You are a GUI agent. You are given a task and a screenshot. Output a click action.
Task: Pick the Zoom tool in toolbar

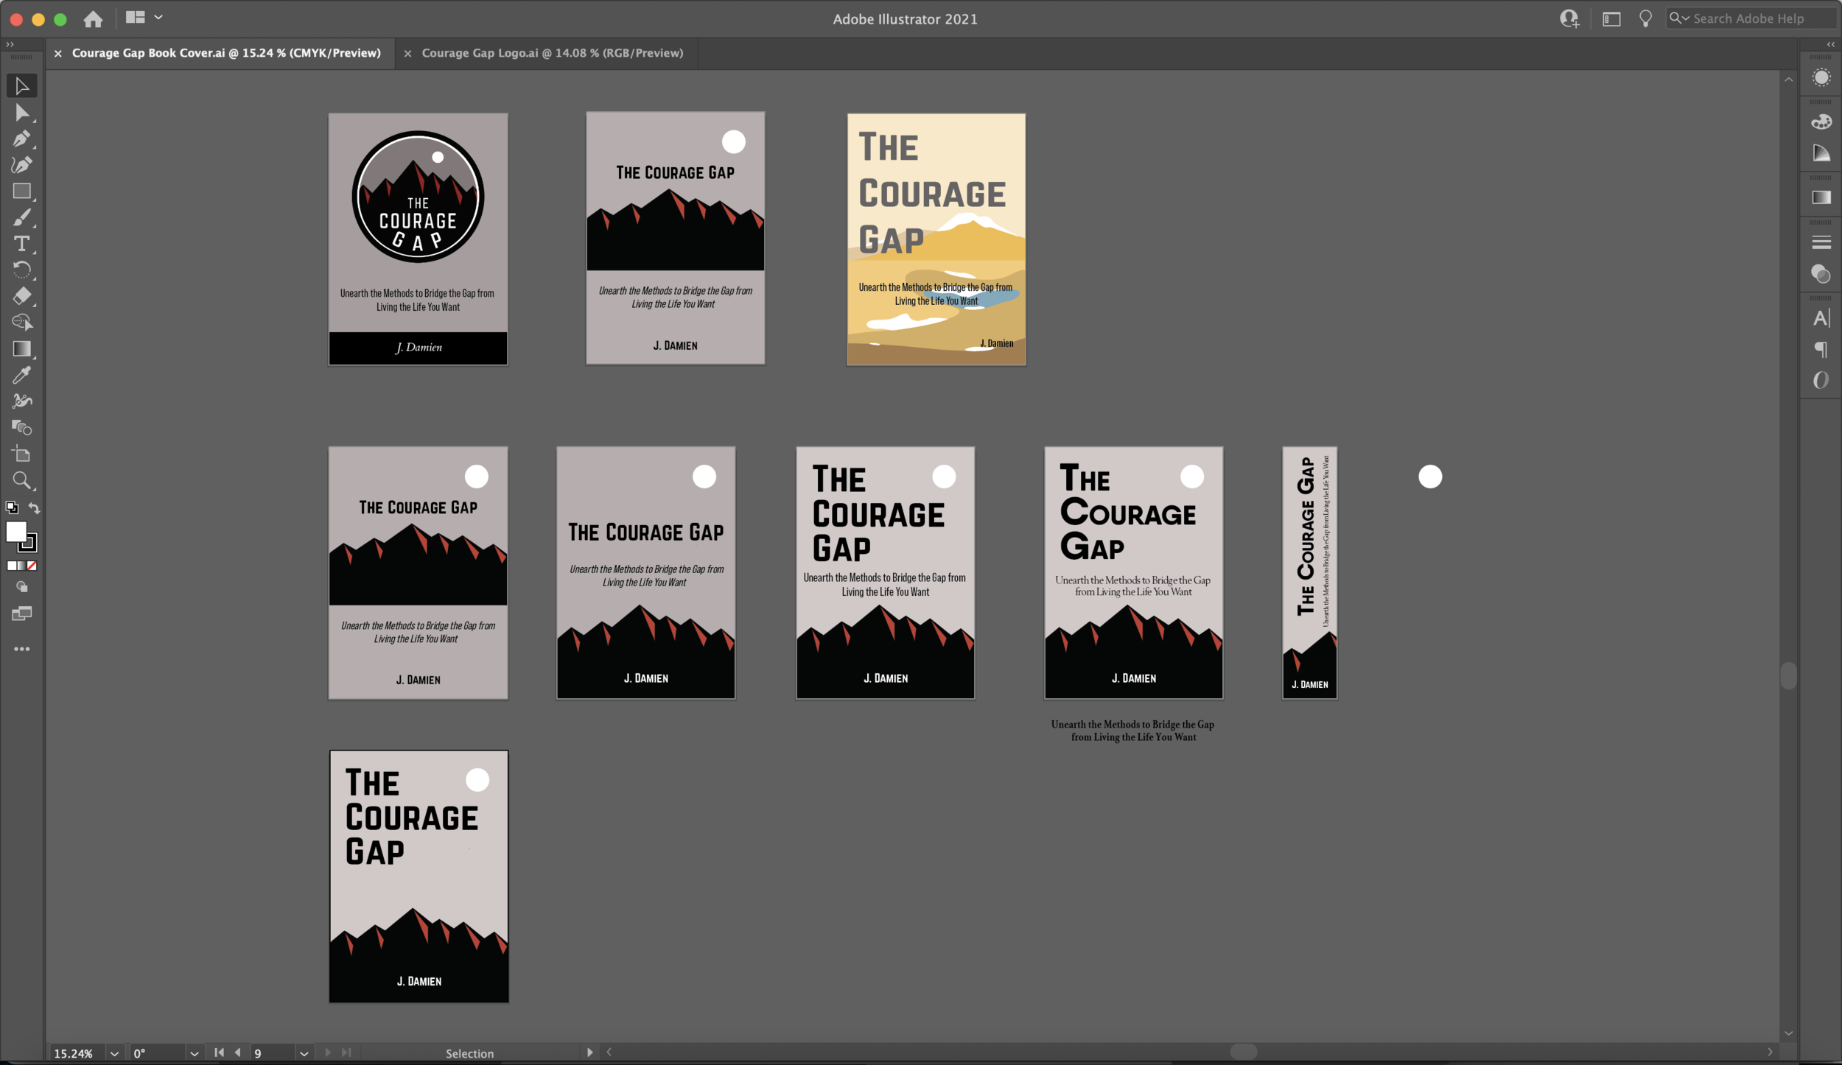pyautogui.click(x=21, y=480)
